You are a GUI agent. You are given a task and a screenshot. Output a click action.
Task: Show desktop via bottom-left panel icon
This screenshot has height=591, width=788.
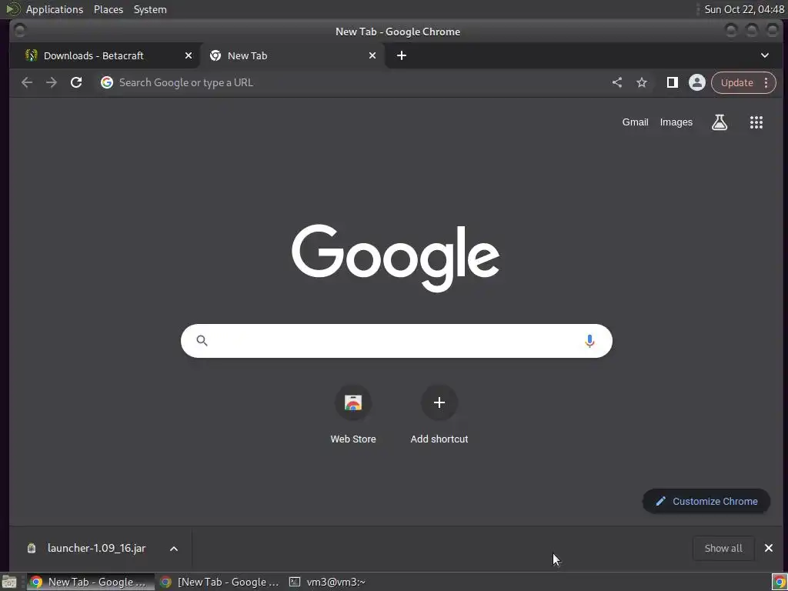[x=9, y=582]
